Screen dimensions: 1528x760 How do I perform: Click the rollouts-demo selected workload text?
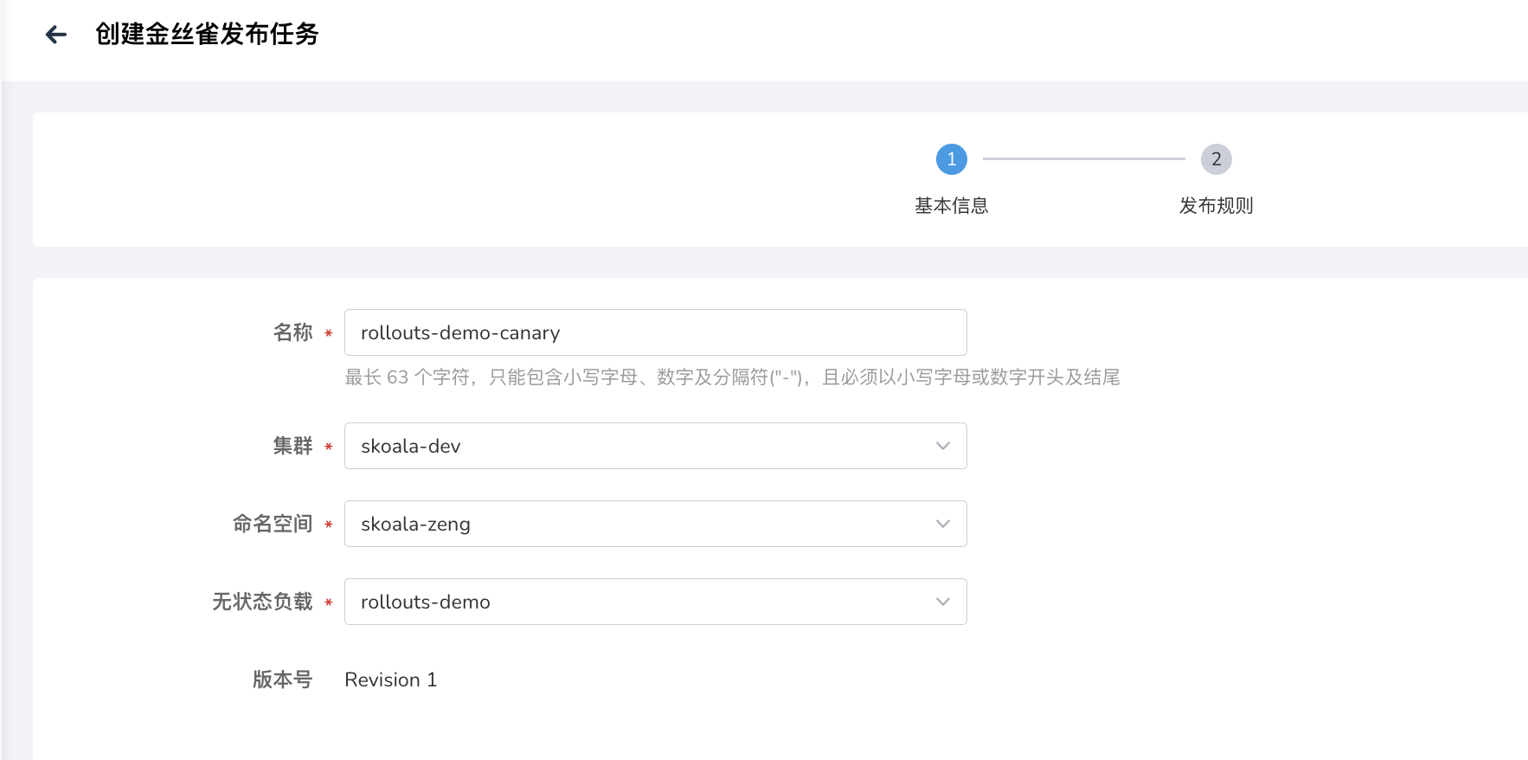[425, 602]
